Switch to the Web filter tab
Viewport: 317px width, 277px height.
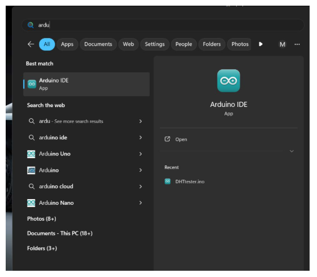129,44
